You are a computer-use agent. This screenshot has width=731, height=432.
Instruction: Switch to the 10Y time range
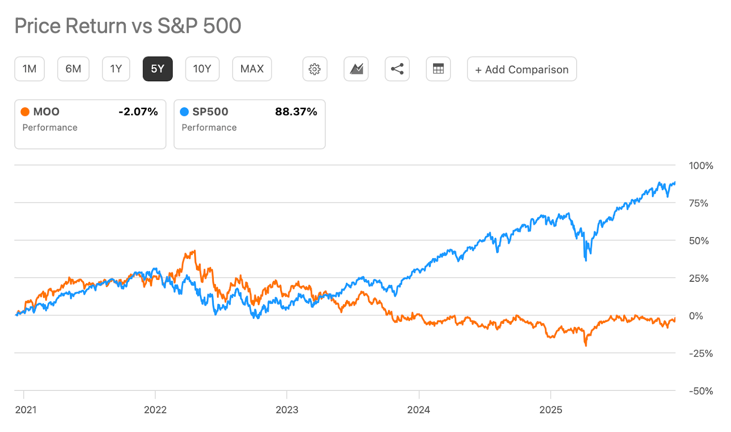coord(202,69)
